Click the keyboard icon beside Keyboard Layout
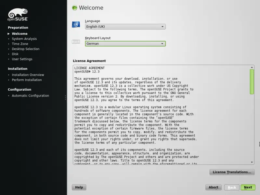This screenshot has height=195, width=260. coord(76,42)
